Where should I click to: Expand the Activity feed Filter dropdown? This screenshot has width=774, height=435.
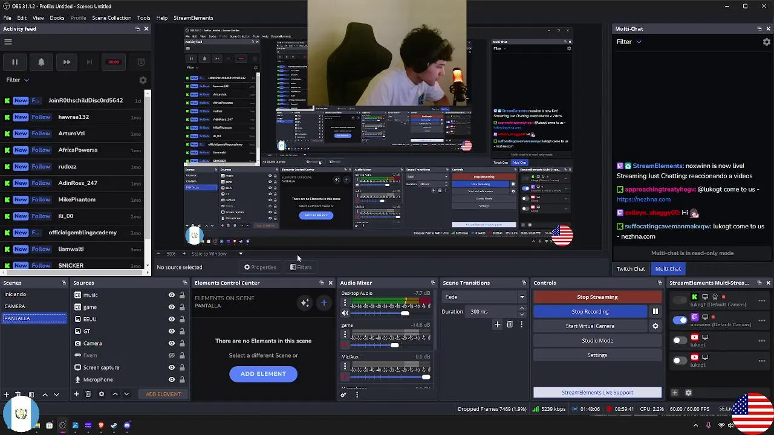pos(18,80)
